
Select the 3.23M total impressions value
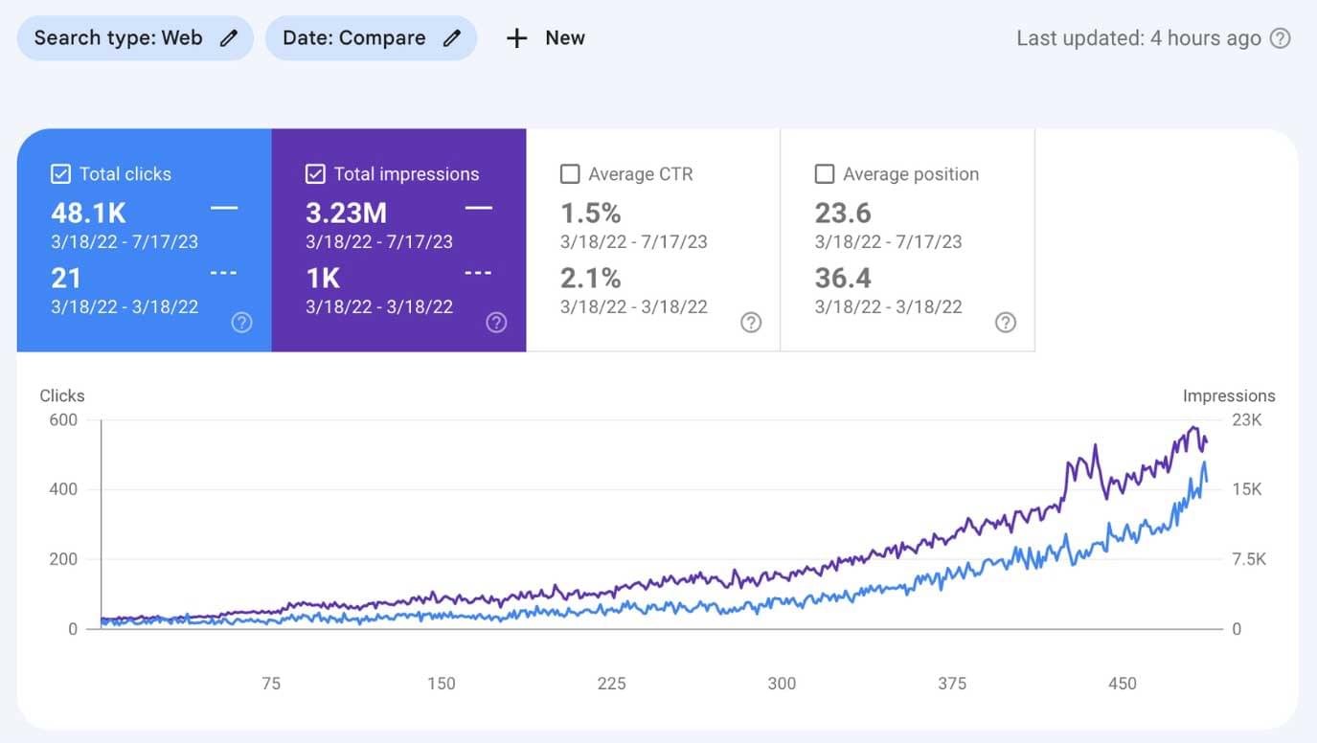coord(346,213)
